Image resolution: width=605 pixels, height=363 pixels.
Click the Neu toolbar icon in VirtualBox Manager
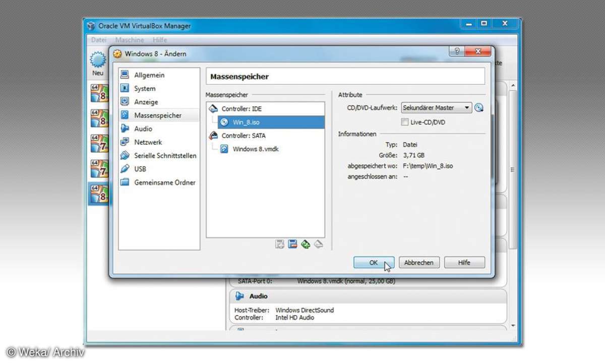pos(98,64)
